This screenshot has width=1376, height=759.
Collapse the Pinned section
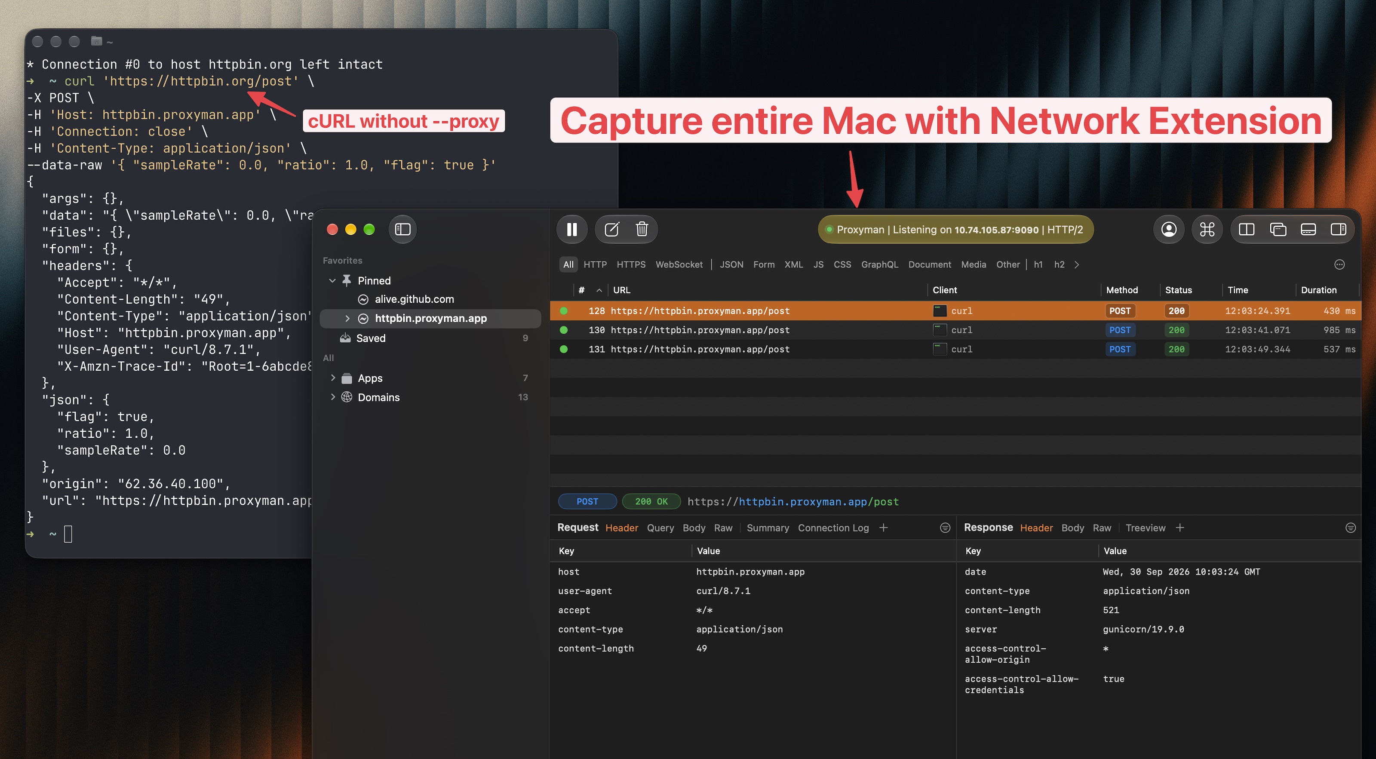[332, 280]
